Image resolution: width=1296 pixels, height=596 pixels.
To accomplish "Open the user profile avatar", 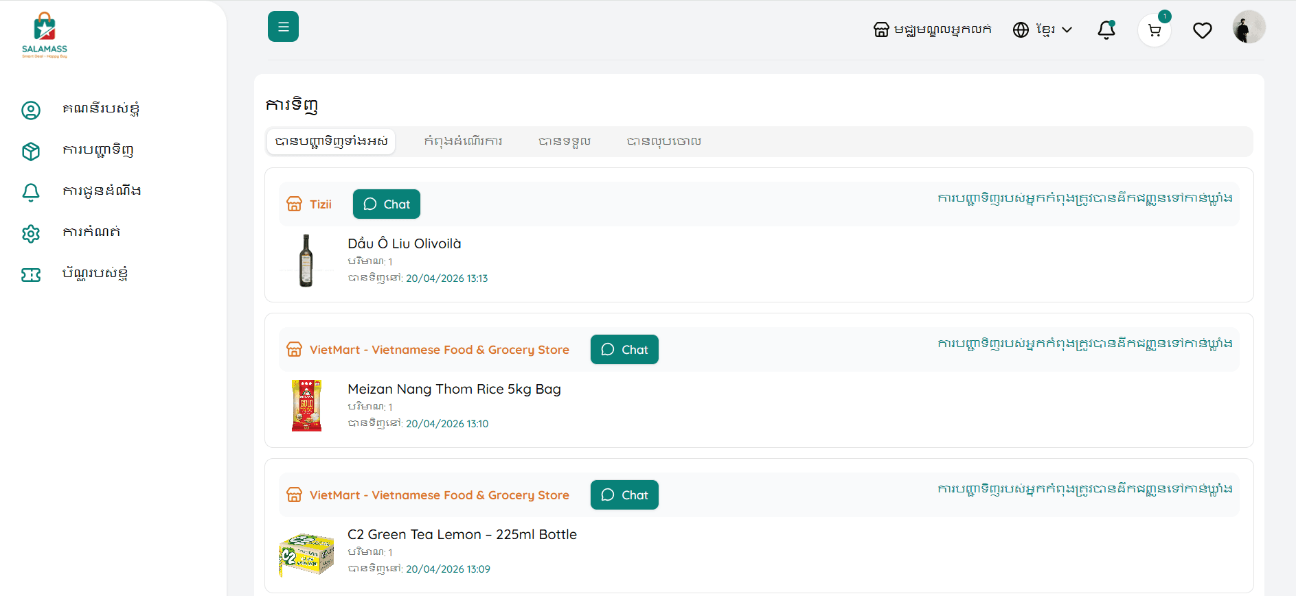I will click(x=1248, y=27).
